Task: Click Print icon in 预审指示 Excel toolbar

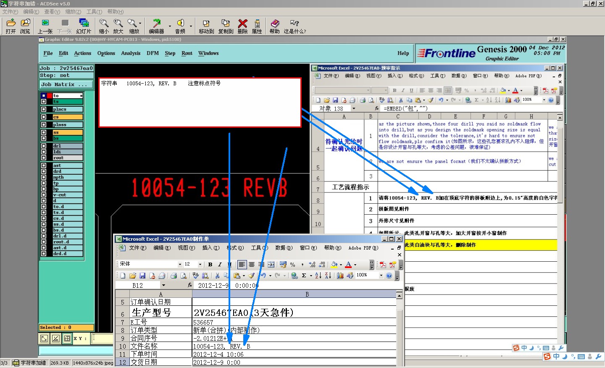Action: coord(363,100)
